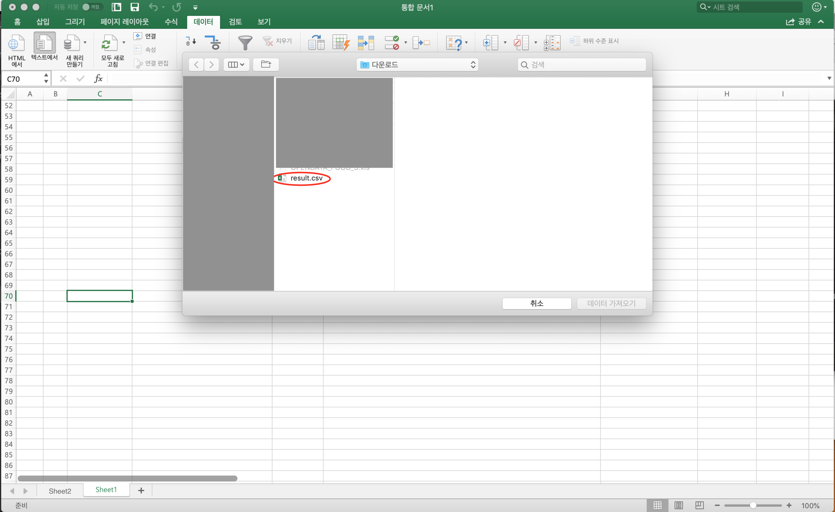Click the Save icon in title bar
Viewport: 835px width, 512px height.
coord(135,7)
